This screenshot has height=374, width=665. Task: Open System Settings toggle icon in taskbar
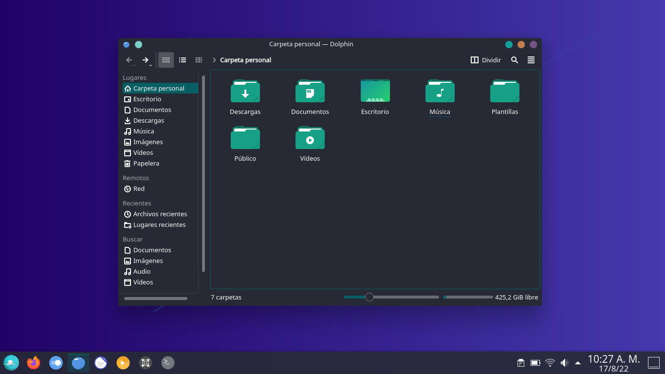56,363
